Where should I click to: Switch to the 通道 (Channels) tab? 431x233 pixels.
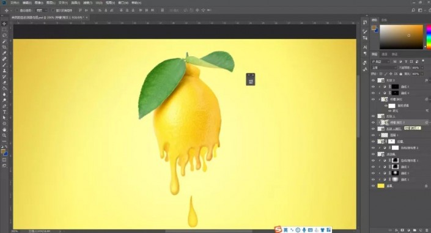click(385, 54)
